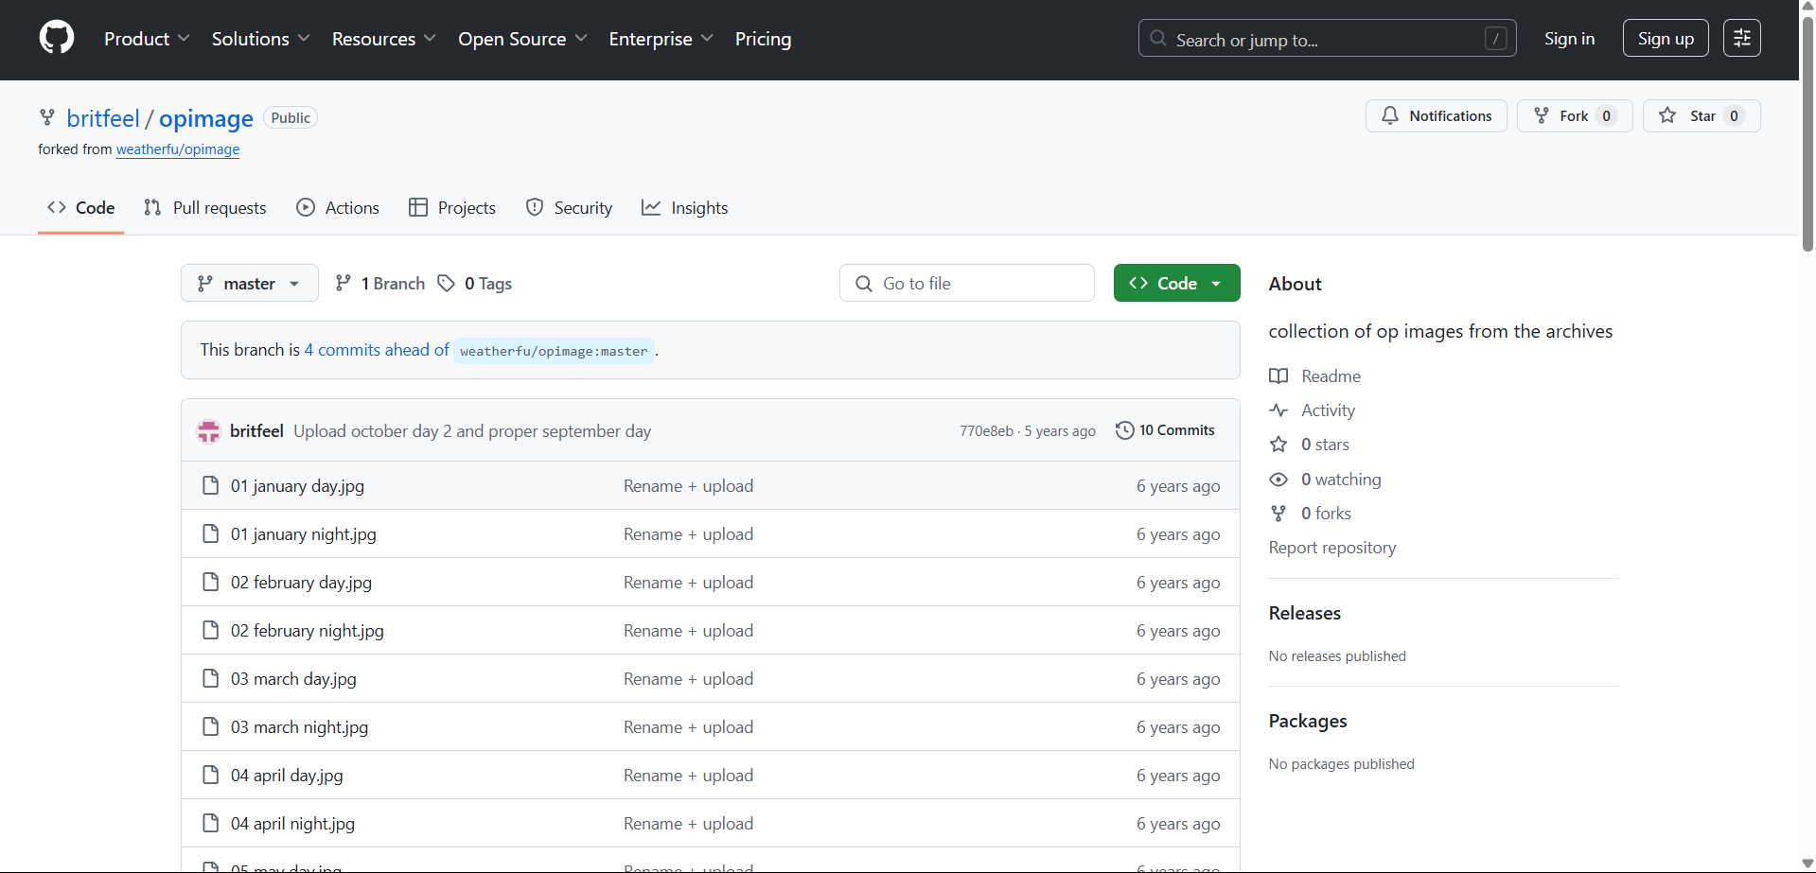Click Rename + upload for 02 february day.jpg
The width and height of the screenshot is (1816, 873).
(688, 583)
